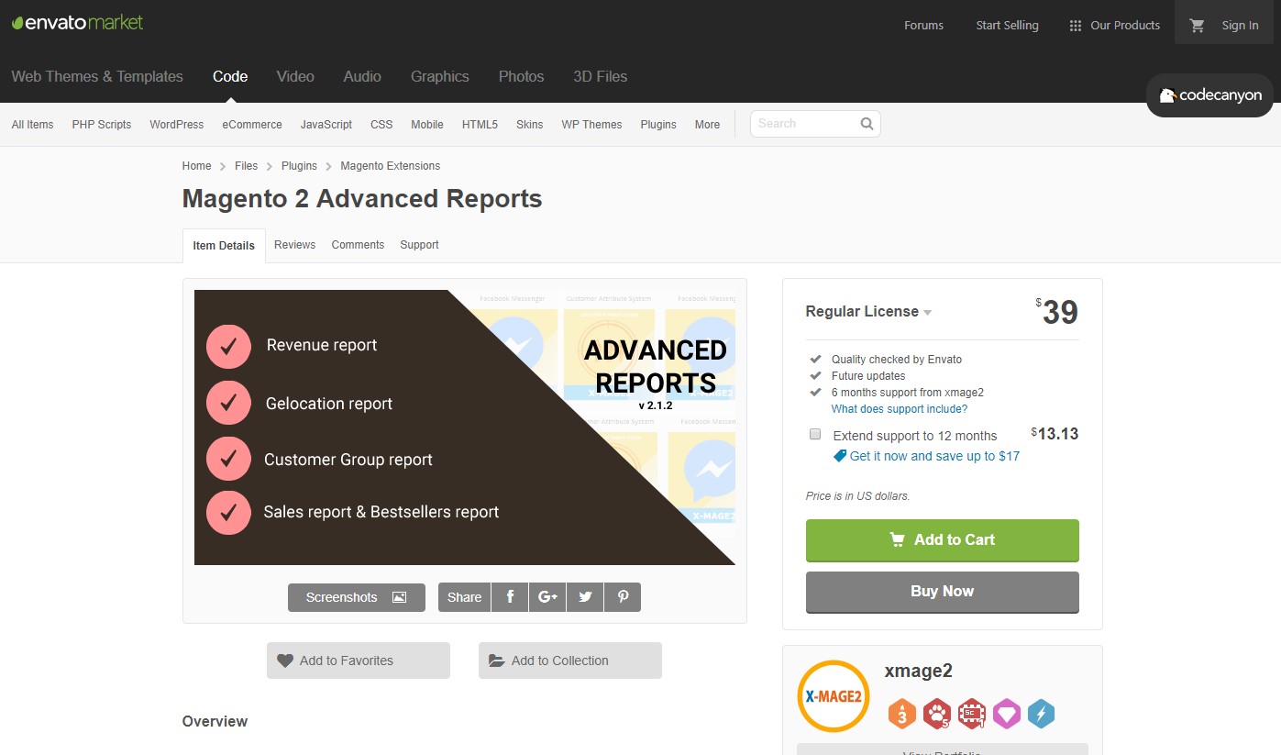The height and width of the screenshot is (755, 1281).
Task: Switch to the Support tab
Action: (x=419, y=245)
